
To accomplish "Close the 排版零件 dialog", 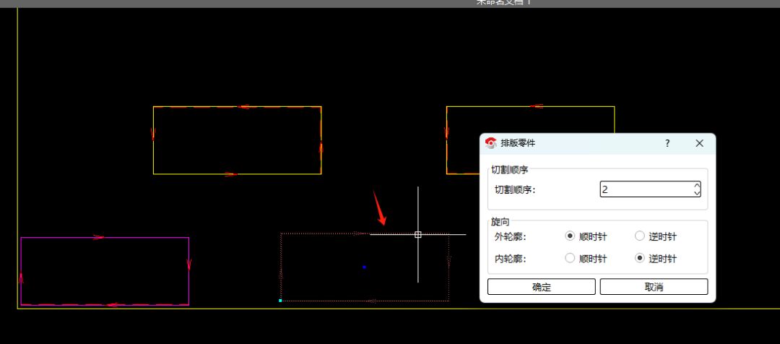I will pos(699,143).
